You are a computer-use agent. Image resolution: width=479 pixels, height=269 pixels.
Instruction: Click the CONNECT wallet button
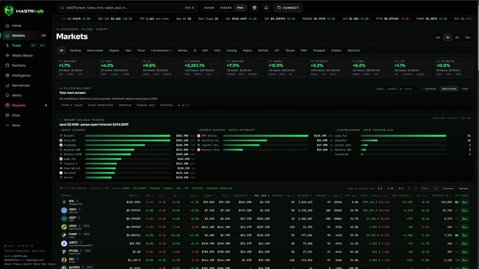tap(288, 8)
